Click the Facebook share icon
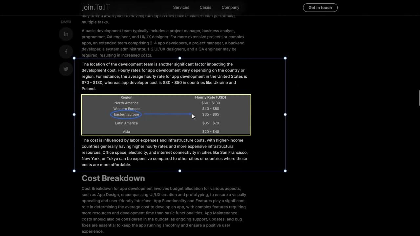The width and height of the screenshot is (420, 236). 66,51
